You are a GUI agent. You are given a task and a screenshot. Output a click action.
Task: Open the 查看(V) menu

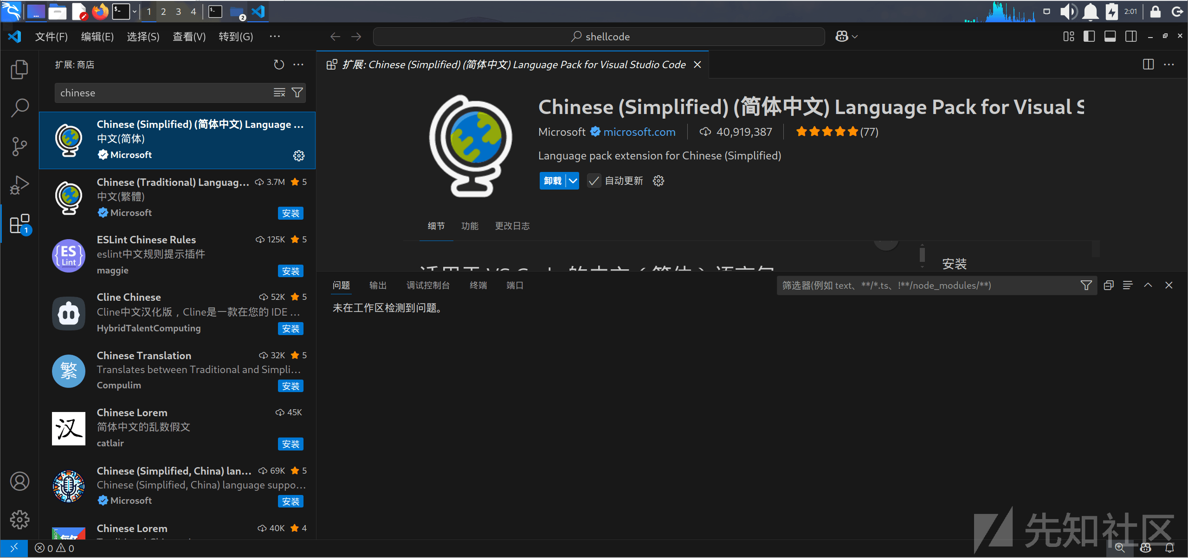pyautogui.click(x=189, y=37)
